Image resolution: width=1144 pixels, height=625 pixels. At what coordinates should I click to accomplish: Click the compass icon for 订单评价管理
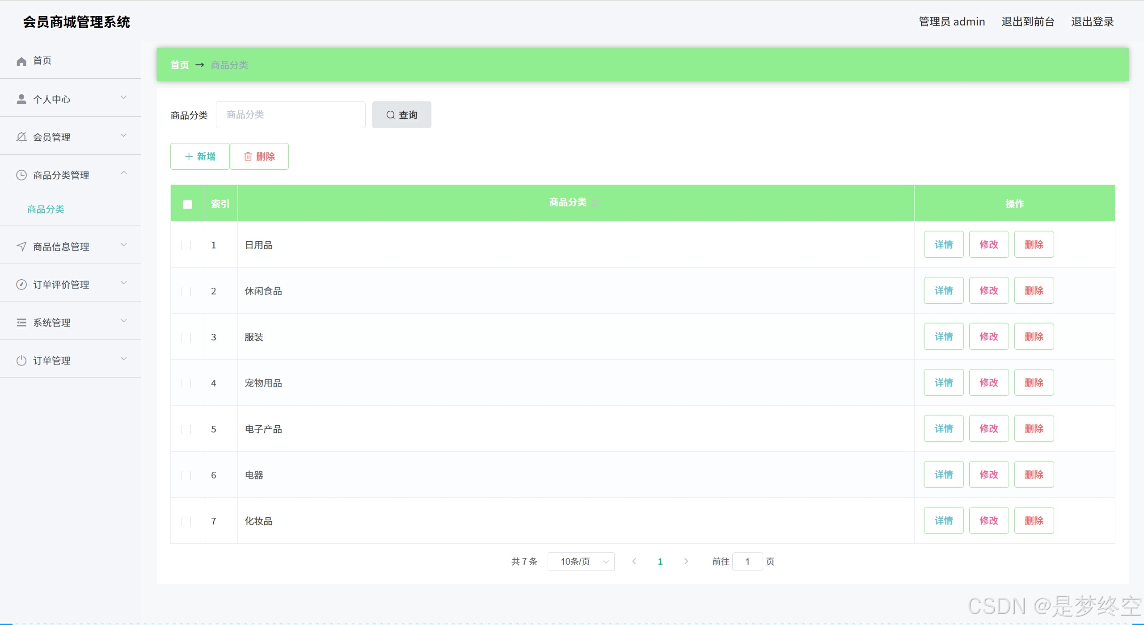coord(21,285)
